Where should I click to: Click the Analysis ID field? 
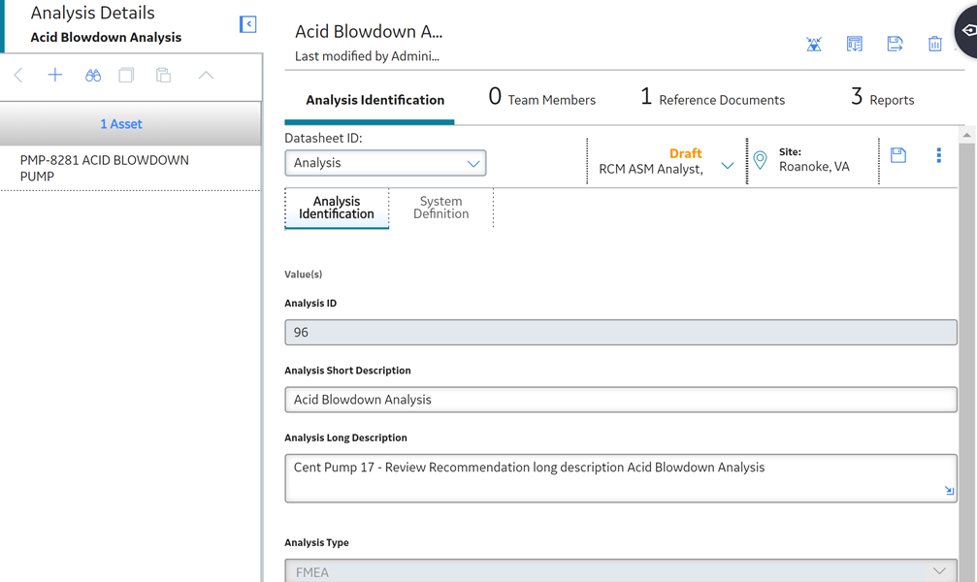click(621, 332)
